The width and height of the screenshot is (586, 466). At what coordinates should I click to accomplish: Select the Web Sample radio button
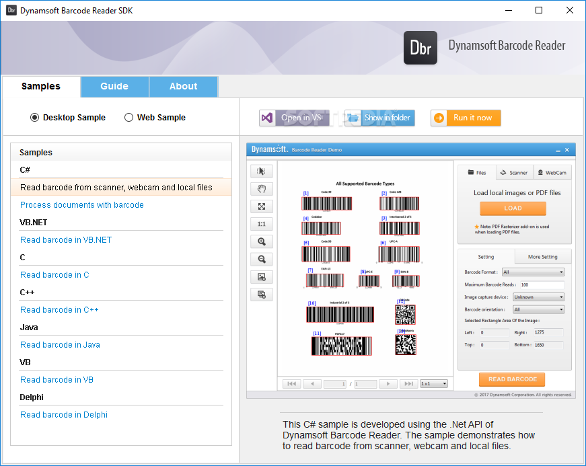129,118
